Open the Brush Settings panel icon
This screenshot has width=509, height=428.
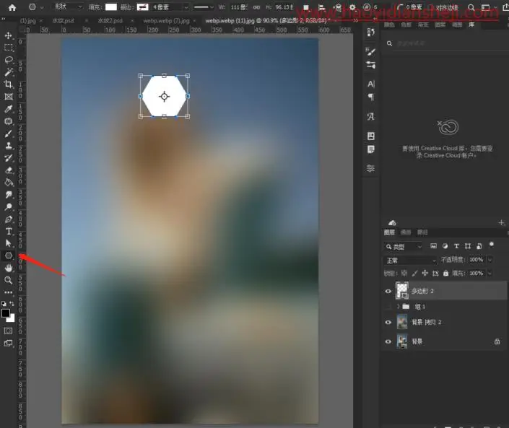pyautogui.click(x=370, y=51)
